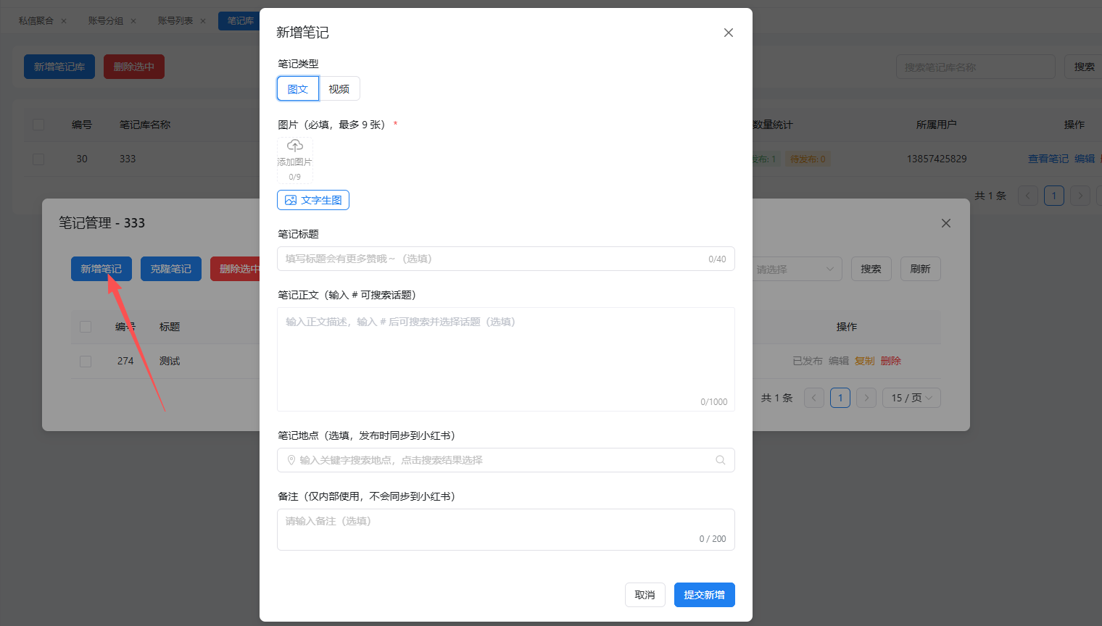Click the location search magnifier icon
The width and height of the screenshot is (1102, 626).
coord(721,460)
